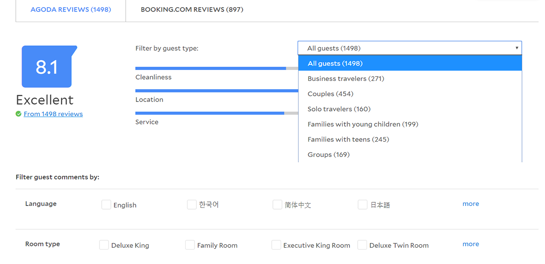Open the guest type dropdown arrow
This screenshot has height=264, width=545.
point(517,48)
